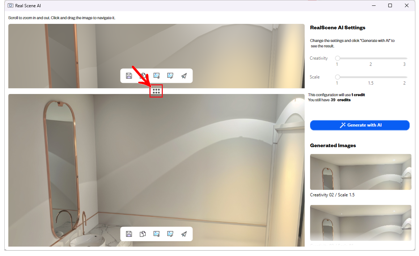
Task: Close the Real Scene AI window
Action: (x=406, y=6)
